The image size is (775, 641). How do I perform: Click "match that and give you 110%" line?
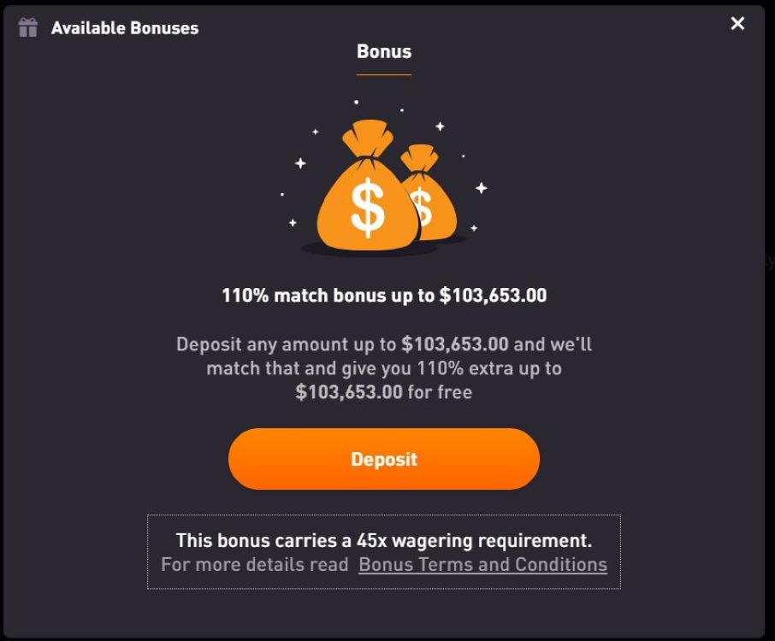tap(384, 368)
